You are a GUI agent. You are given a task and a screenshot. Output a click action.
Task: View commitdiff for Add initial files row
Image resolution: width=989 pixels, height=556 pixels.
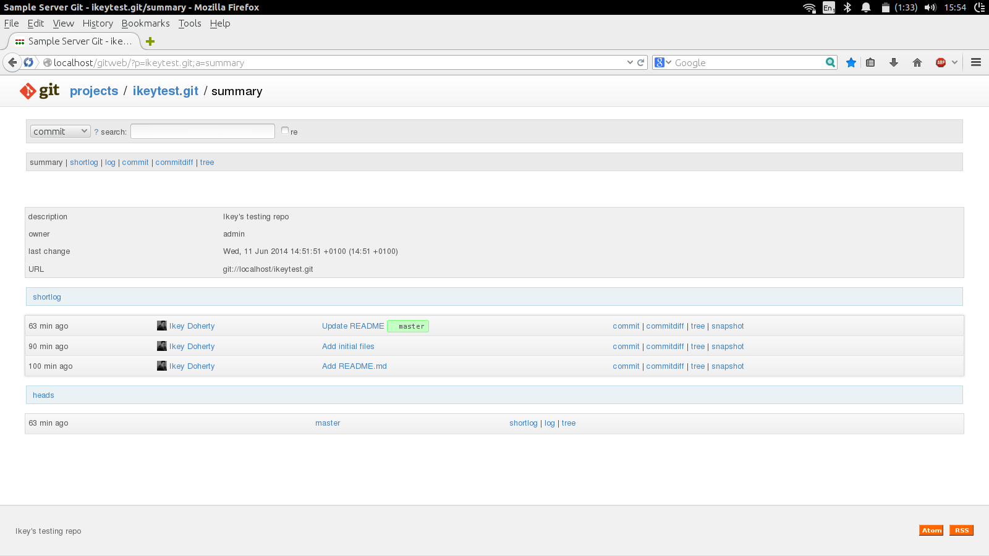click(x=665, y=347)
